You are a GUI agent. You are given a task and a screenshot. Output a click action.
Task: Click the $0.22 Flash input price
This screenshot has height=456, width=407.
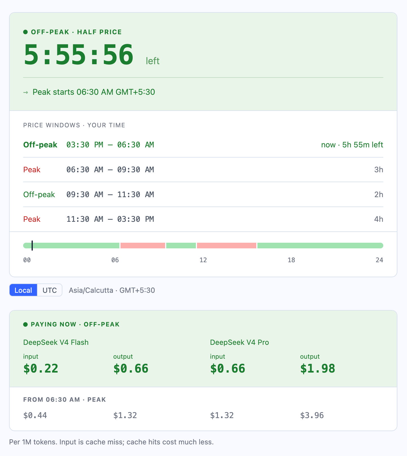coord(41,369)
